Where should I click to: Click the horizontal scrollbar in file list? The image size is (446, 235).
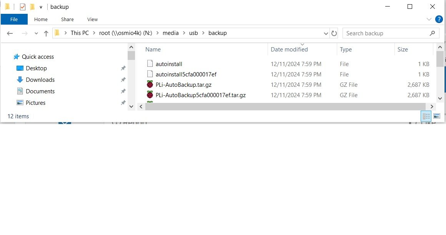pos(285,107)
